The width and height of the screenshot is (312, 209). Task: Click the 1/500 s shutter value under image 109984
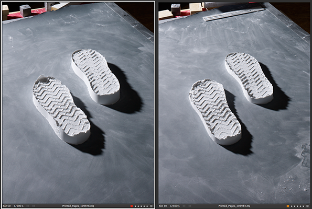click(x=175, y=206)
